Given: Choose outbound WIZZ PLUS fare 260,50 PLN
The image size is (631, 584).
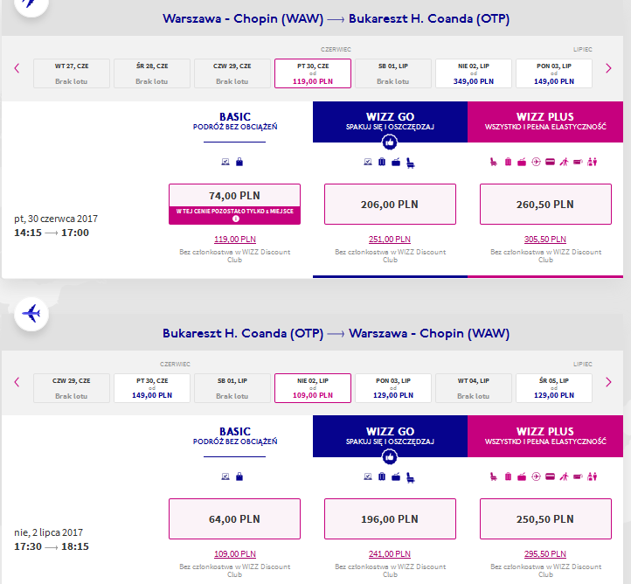Looking at the screenshot, I should tap(545, 204).
